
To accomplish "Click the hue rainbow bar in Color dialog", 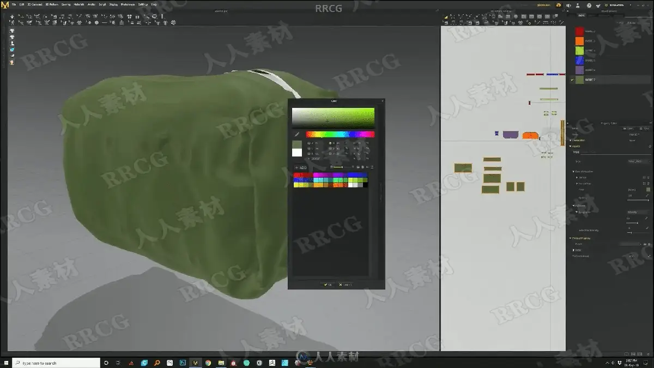I will [340, 134].
